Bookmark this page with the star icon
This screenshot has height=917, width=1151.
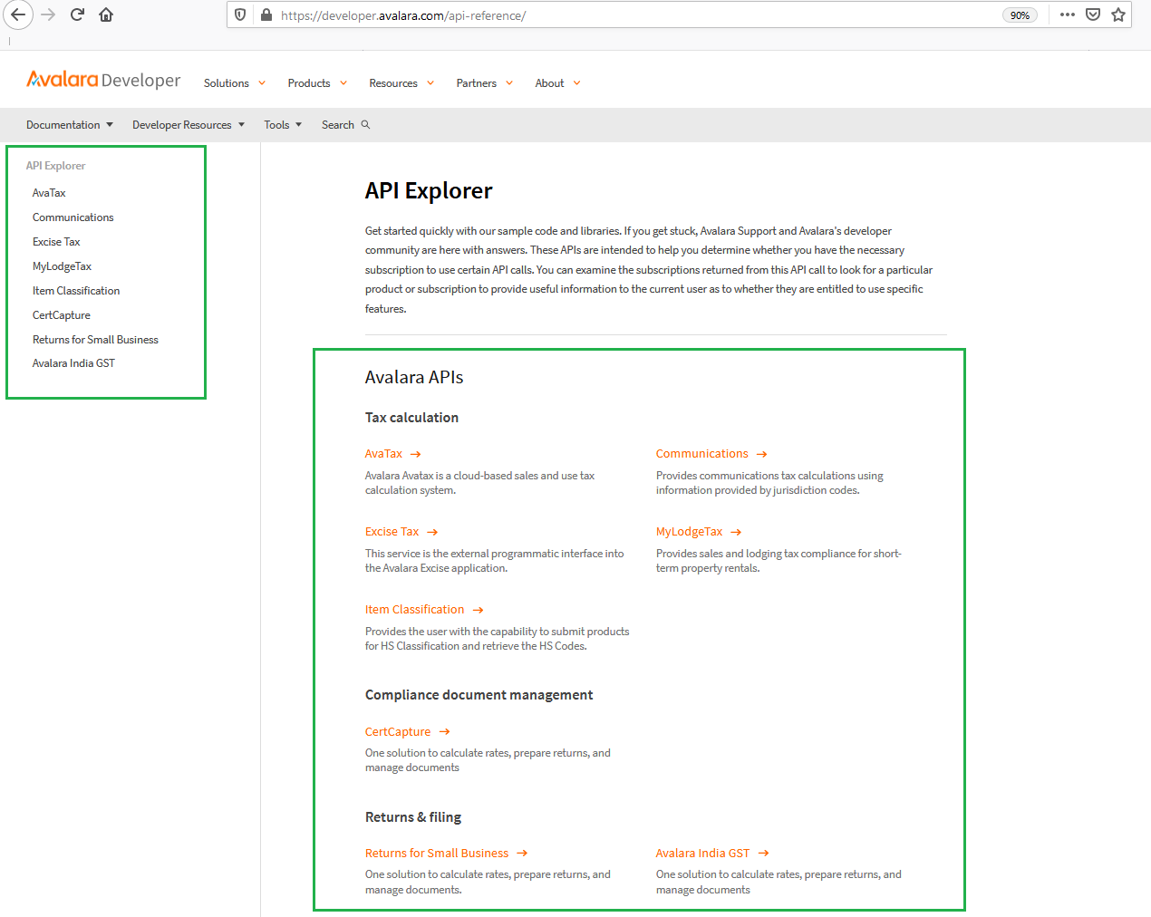tap(1118, 14)
